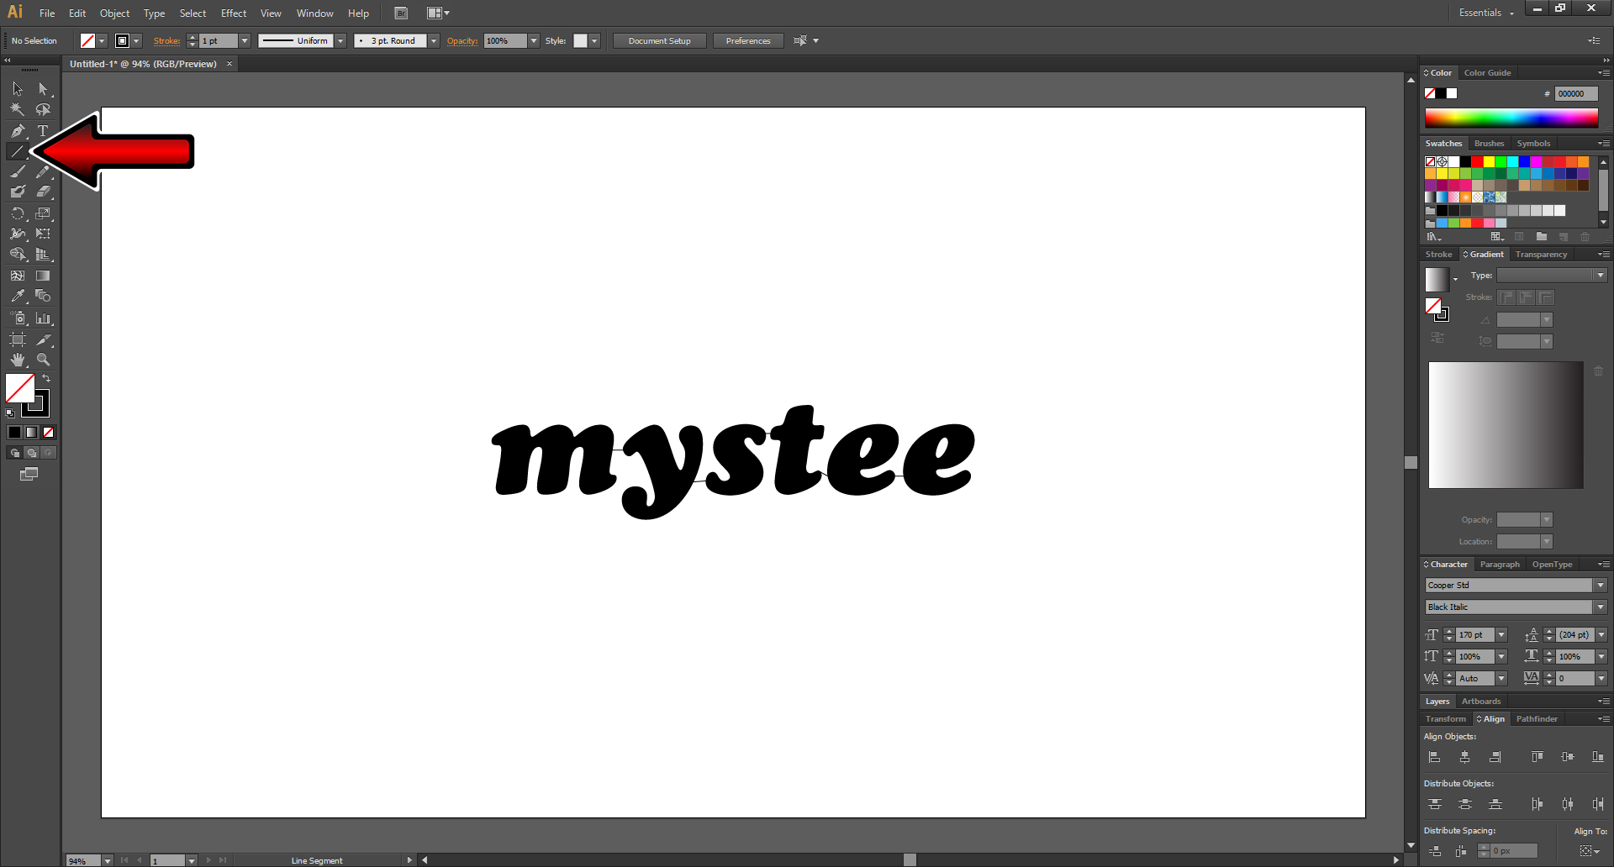Open 3 pt. Round brush dropdown
1614x867 pixels.
point(434,41)
